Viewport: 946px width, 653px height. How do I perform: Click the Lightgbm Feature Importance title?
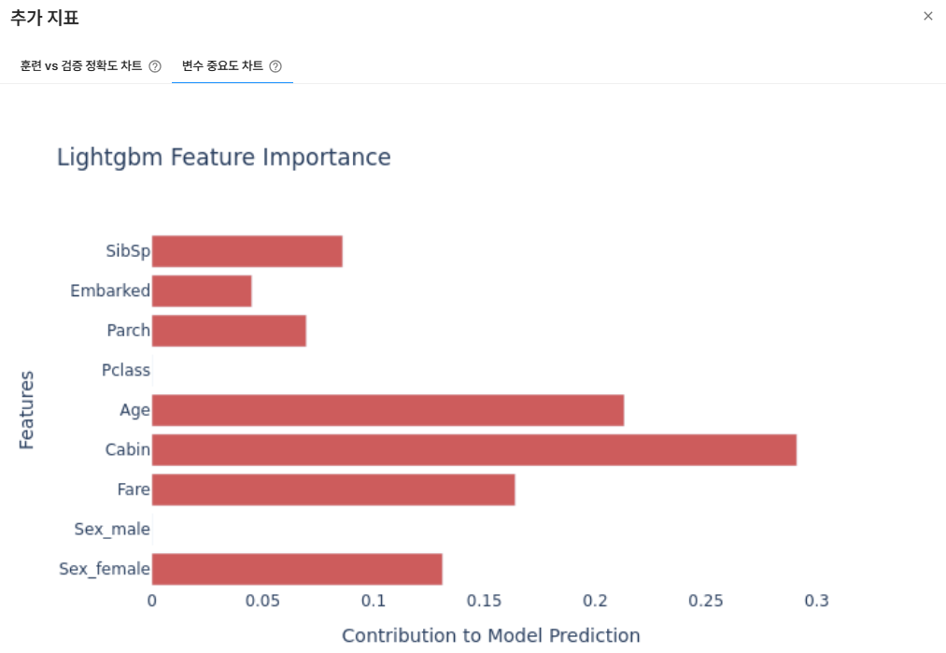tap(224, 157)
